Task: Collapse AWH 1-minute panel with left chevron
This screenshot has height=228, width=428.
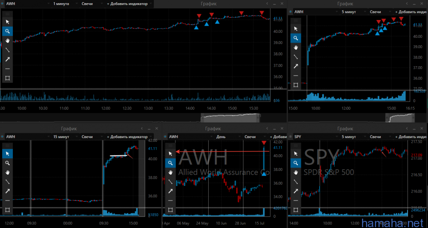Action: (x=267, y=4)
